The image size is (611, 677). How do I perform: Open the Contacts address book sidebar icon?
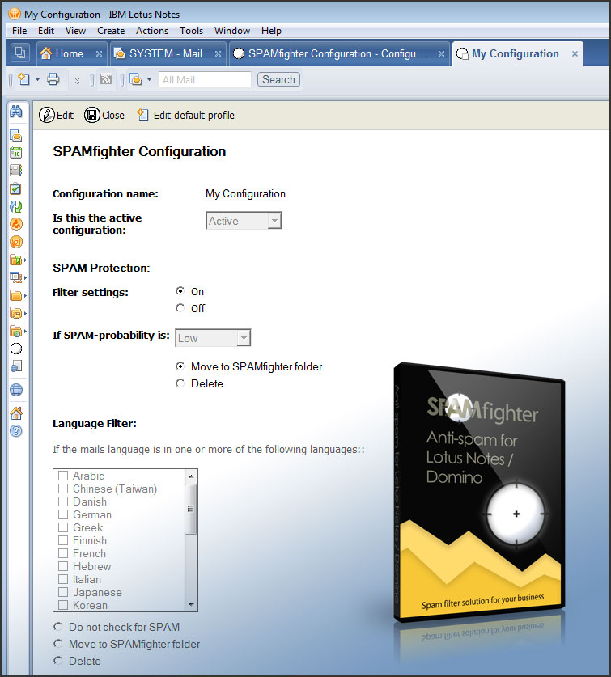click(16, 171)
